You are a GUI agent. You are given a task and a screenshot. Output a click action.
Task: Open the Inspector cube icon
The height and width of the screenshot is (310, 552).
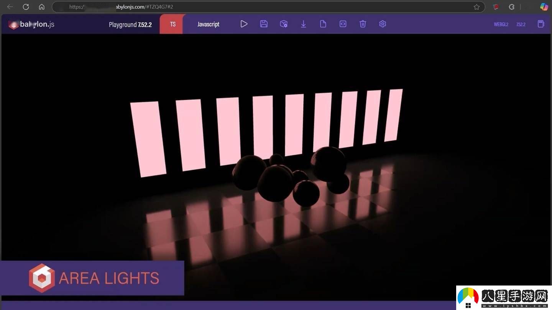(284, 24)
